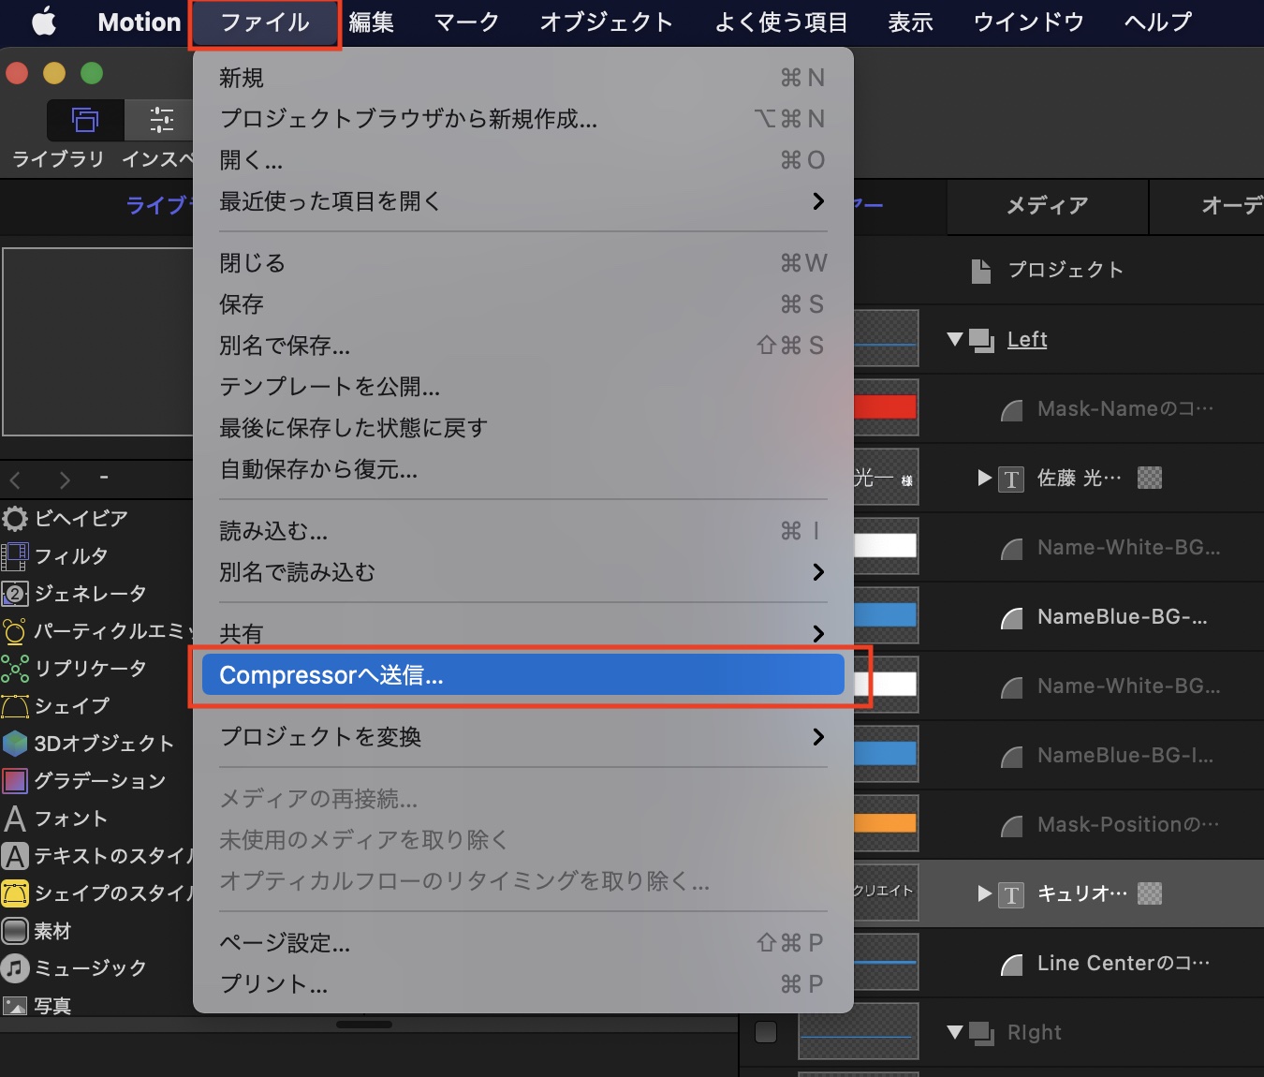Choose the ジェネレータ category icon

(15, 594)
